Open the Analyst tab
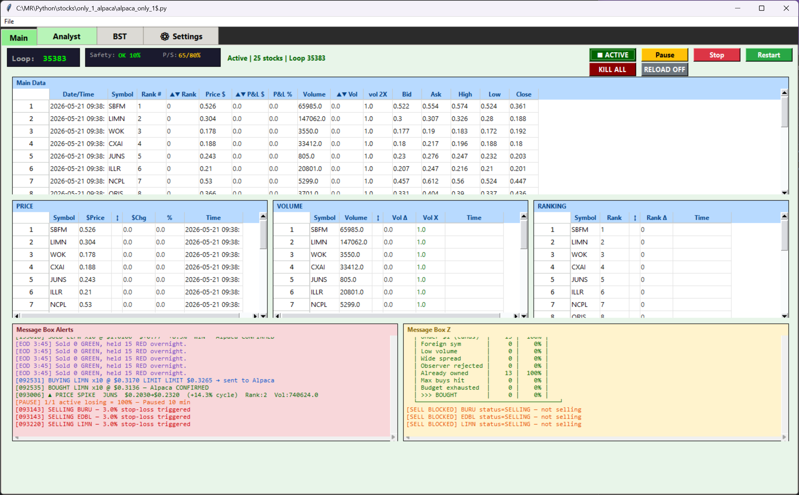Image resolution: width=799 pixels, height=495 pixels. click(66, 36)
